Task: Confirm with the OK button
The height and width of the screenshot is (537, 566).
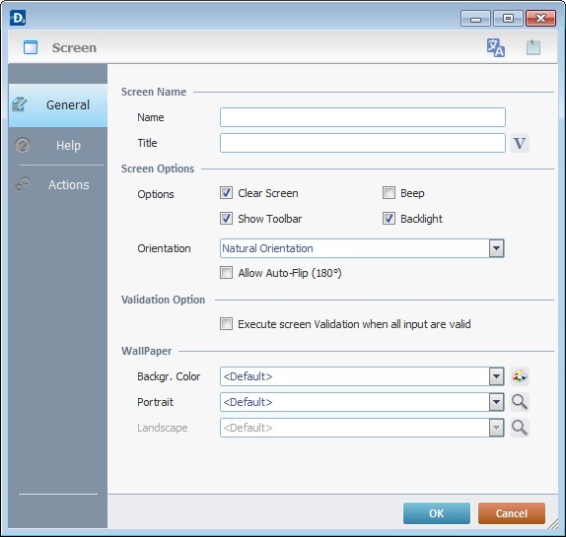Action: coord(437,513)
